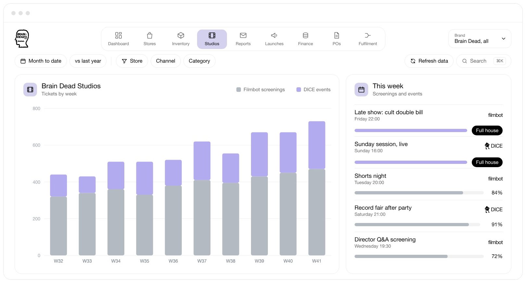Select the Studios tab
This screenshot has width=526, height=283.
[212, 39]
